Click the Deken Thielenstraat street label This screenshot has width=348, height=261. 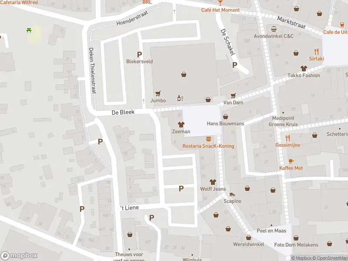[92, 70]
